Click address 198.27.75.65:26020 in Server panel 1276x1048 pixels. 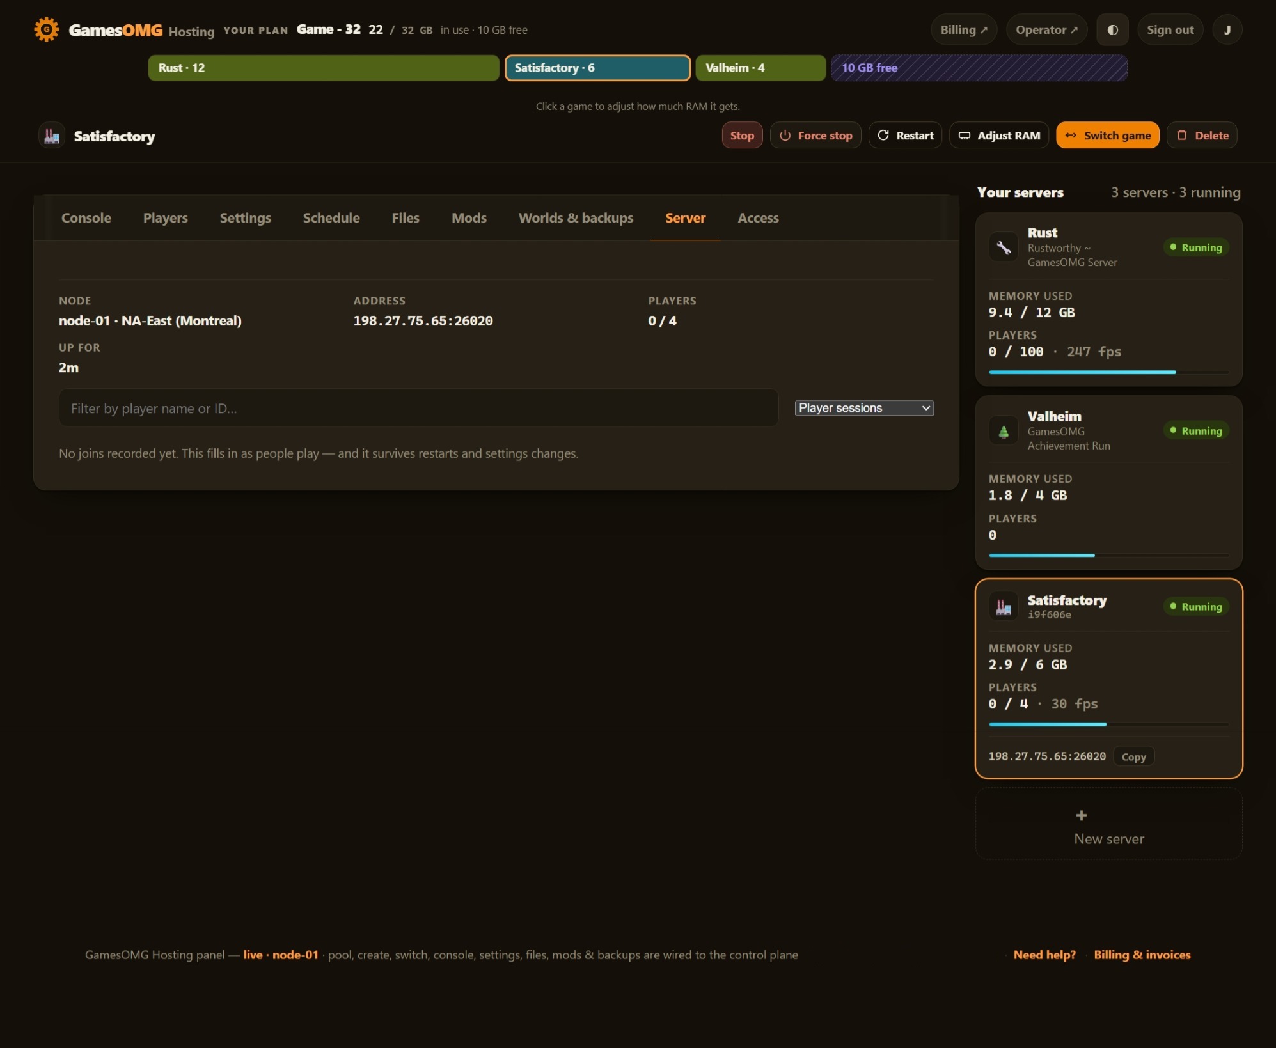pos(423,321)
